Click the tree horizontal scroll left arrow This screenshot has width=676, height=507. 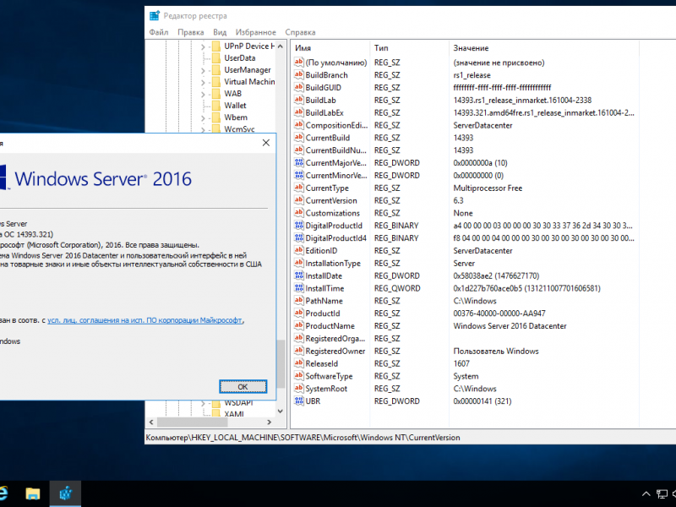click(x=151, y=422)
